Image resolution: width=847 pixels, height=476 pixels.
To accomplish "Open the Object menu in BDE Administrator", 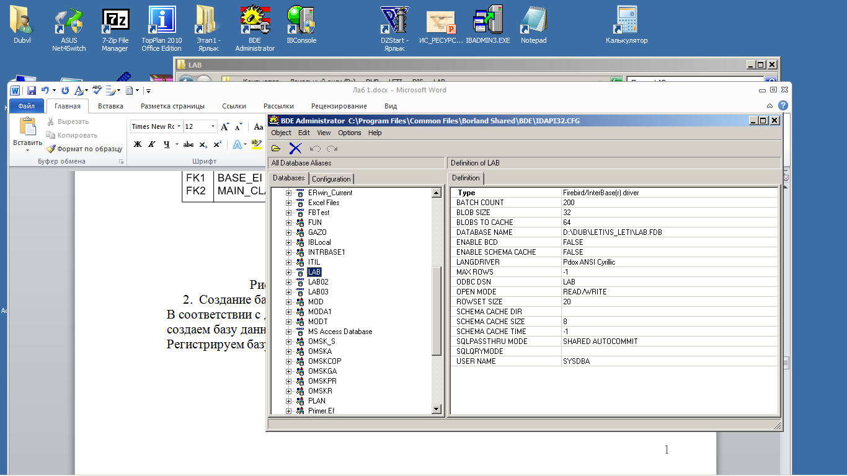I will [x=281, y=133].
